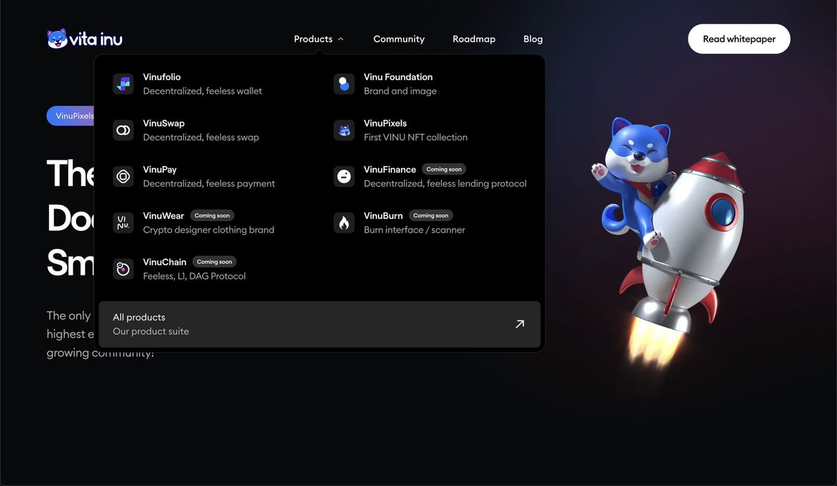The image size is (837, 486).
Task: Click the Vinufolio wallet icon
Action: coord(123,84)
